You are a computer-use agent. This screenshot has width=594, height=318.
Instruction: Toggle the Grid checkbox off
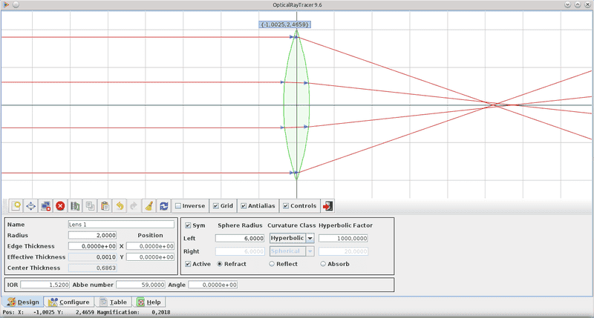(x=216, y=206)
